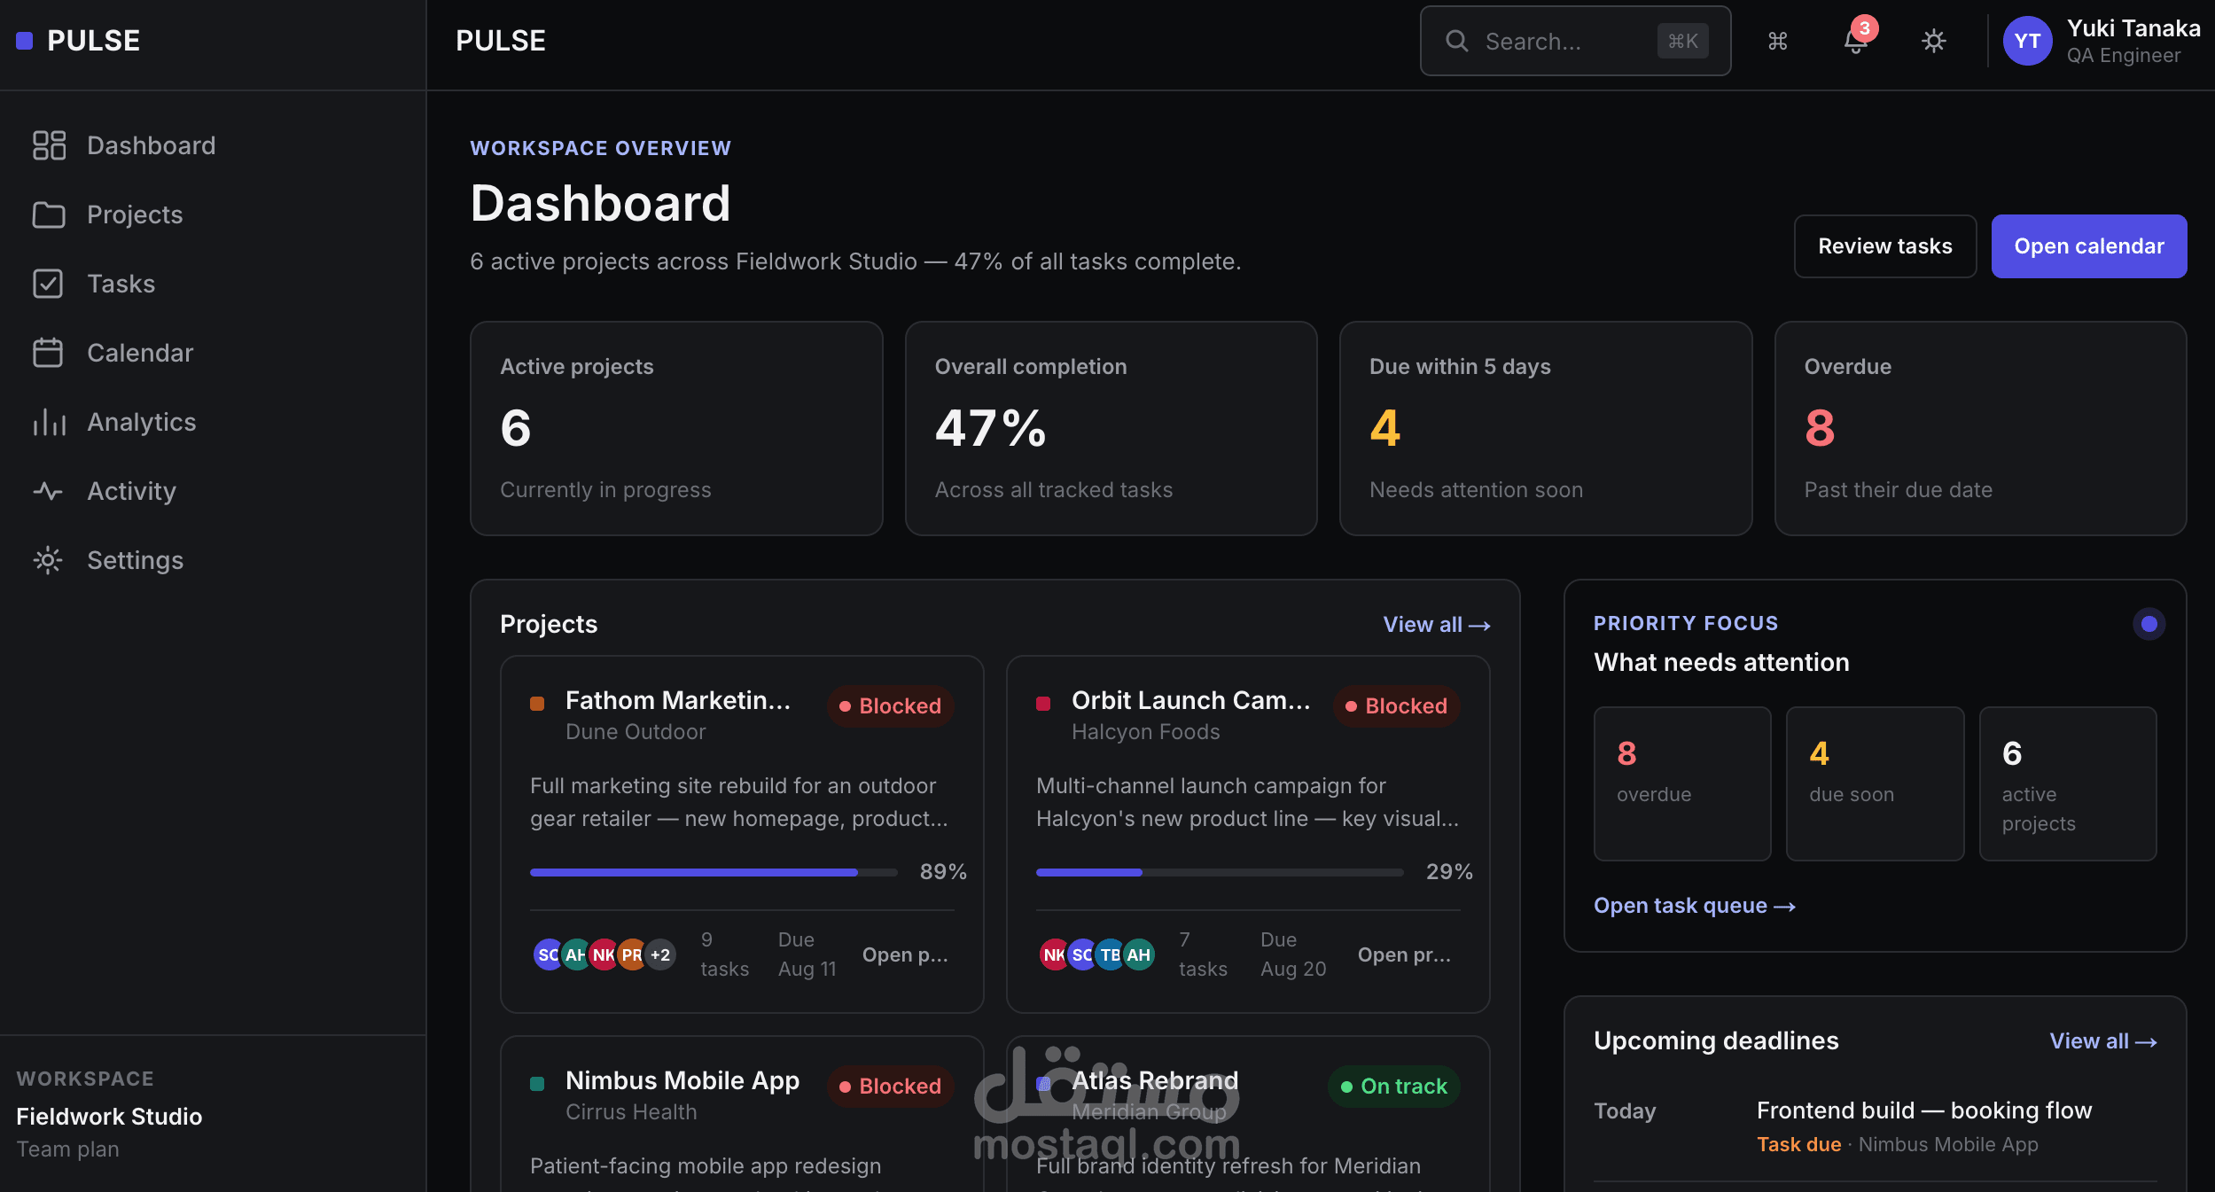Open the Nimbus Mobile App project title
The height and width of the screenshot is (1192, 2215).
682,1080
